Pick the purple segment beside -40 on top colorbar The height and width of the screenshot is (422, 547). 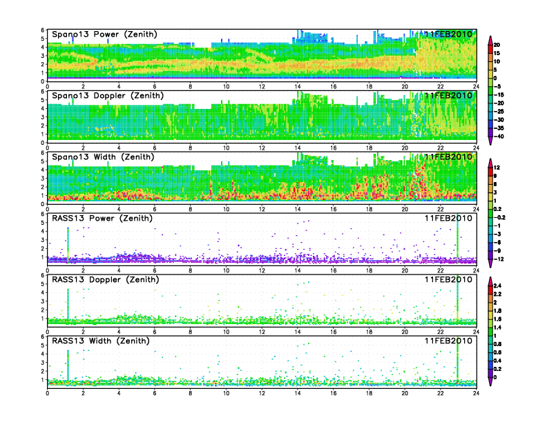coord(490,132)
